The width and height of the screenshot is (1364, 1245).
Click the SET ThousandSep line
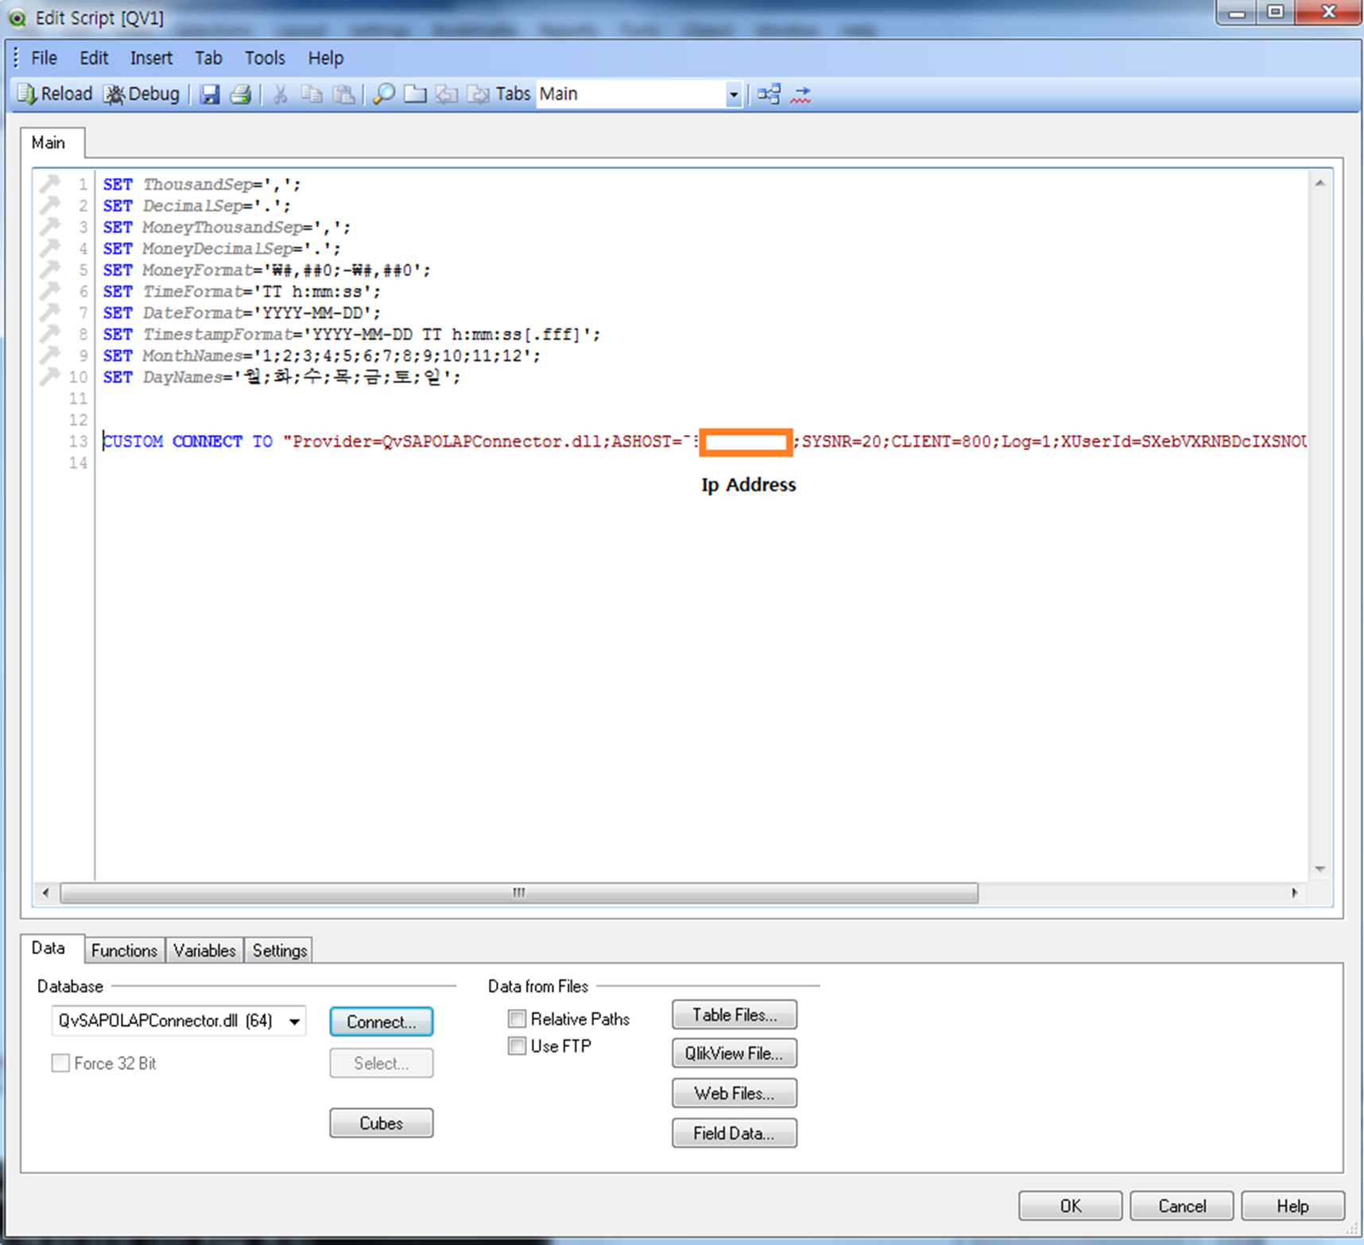coord(202,184)
